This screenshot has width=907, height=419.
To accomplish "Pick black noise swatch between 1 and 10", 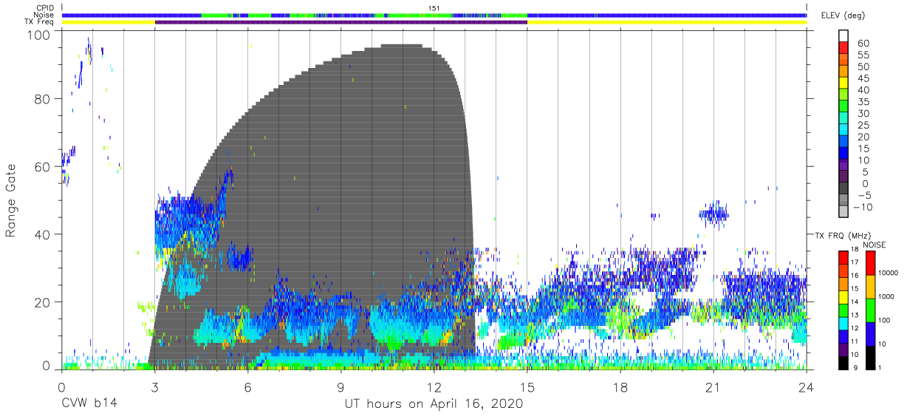I will tap(870, 356).
